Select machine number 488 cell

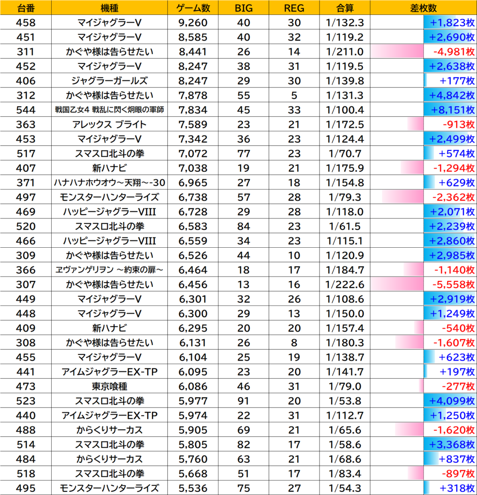pyautogui.click(x=26, y=429)
